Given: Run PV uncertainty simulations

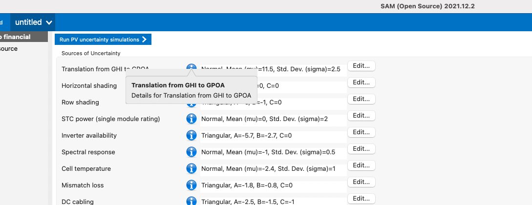Looking at the screenshot, I should click(103, 40).
